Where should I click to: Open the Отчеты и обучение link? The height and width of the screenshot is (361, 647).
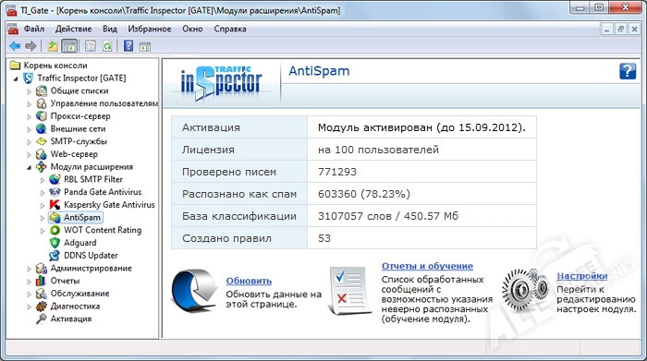click(x=427, y=266)
